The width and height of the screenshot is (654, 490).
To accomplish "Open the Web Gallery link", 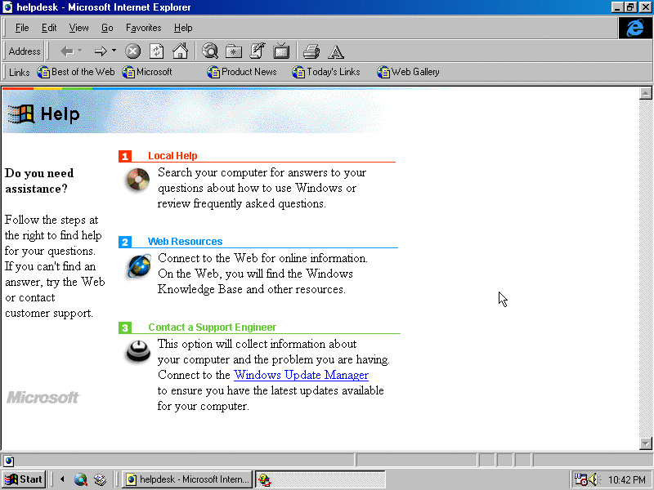I will pyautogui.click(x=408, y=72).
